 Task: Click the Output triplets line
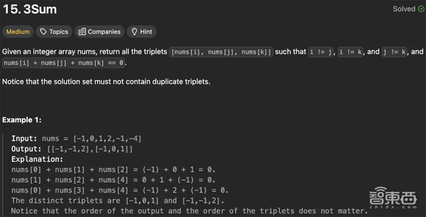coord(72,149)
